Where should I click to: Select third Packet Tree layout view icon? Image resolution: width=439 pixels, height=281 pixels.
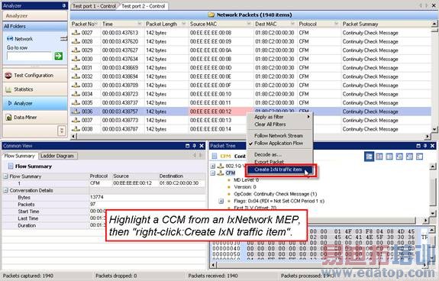(x=389, y=157)
